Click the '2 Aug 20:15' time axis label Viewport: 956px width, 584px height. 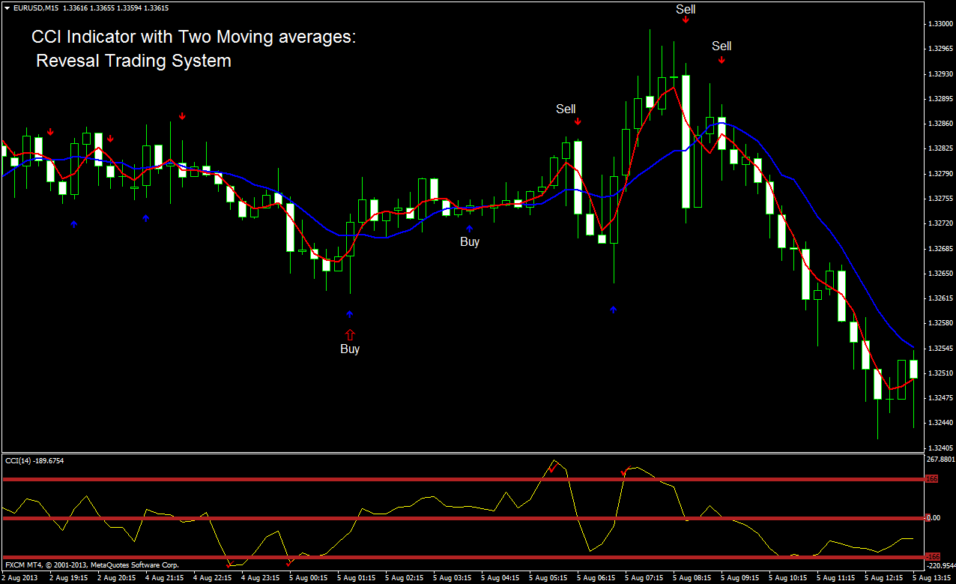(x=118, y=579)
